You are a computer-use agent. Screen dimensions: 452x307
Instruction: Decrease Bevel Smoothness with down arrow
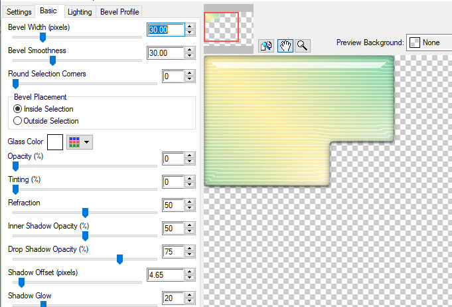[190, 56]
